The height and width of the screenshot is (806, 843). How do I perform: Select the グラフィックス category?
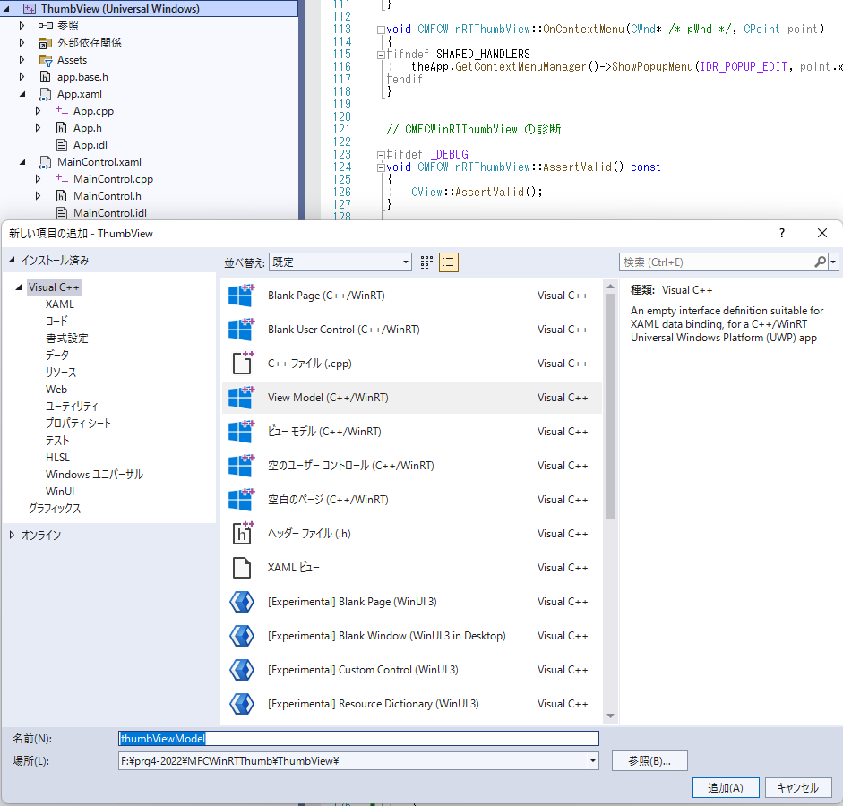(55, 509)
